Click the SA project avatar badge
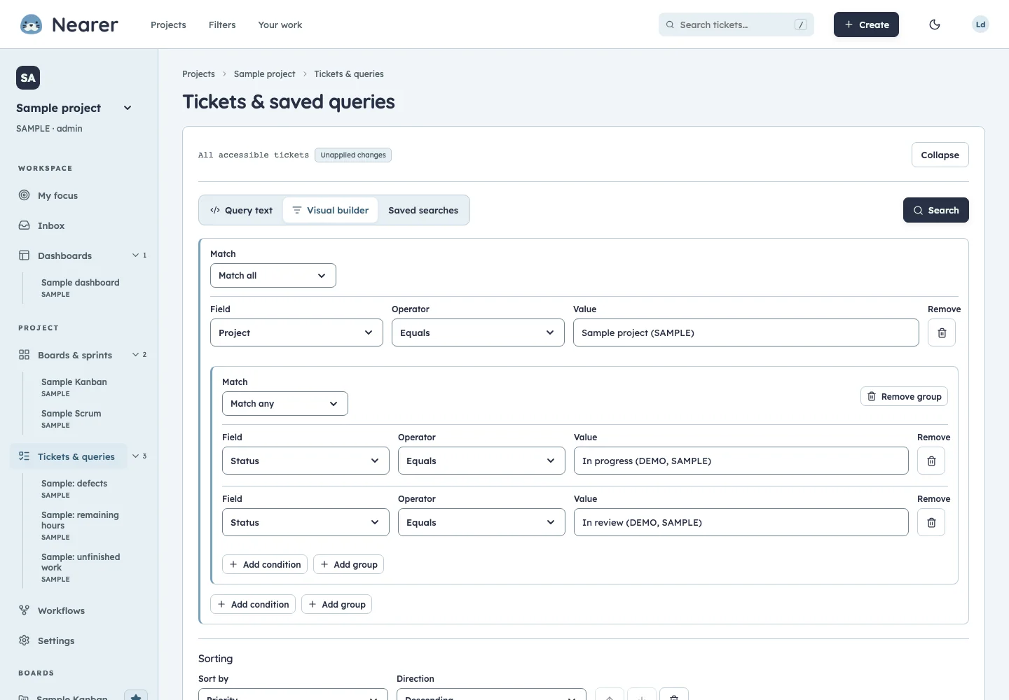Viewport: 1009px width, 700px height. [28, 78]
